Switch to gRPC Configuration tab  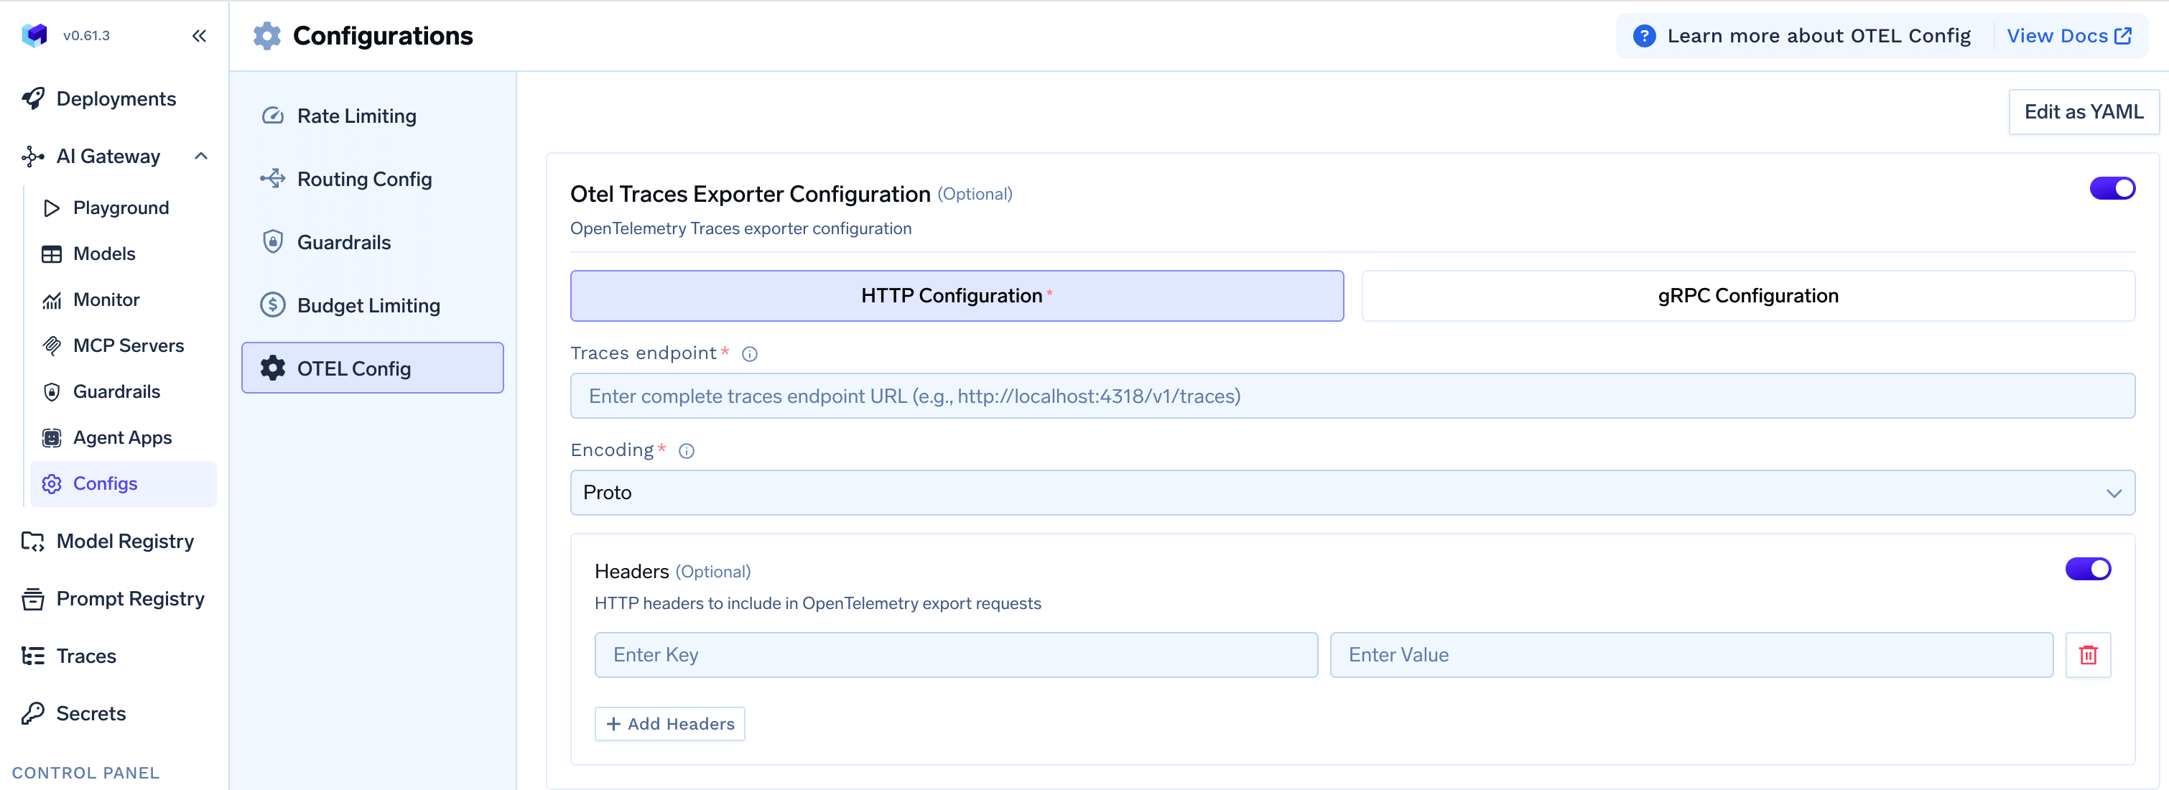(1747, 296)
